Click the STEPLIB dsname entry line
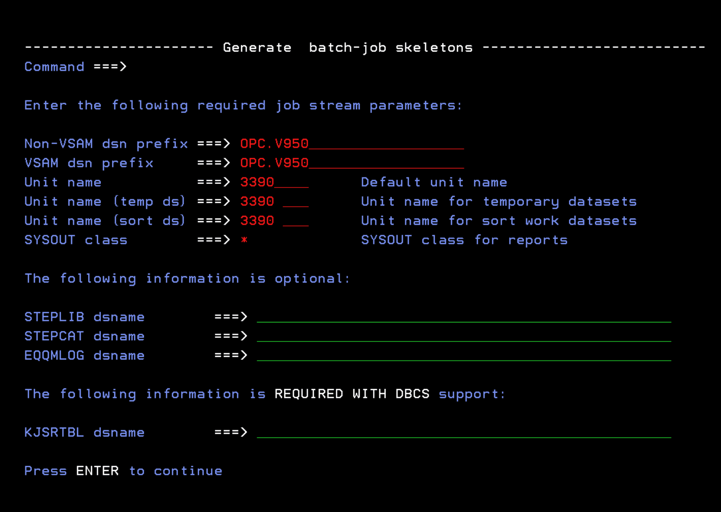This screenshot has height=512, width=721. [x=463, y=317]
